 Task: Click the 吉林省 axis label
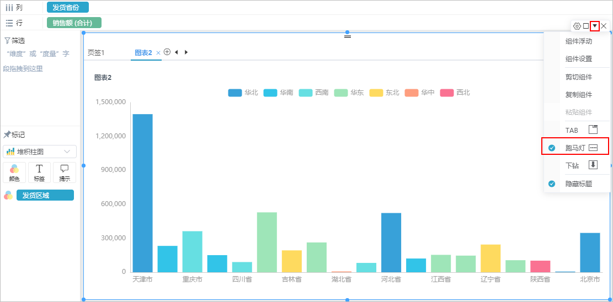click(x=292, y=279)
